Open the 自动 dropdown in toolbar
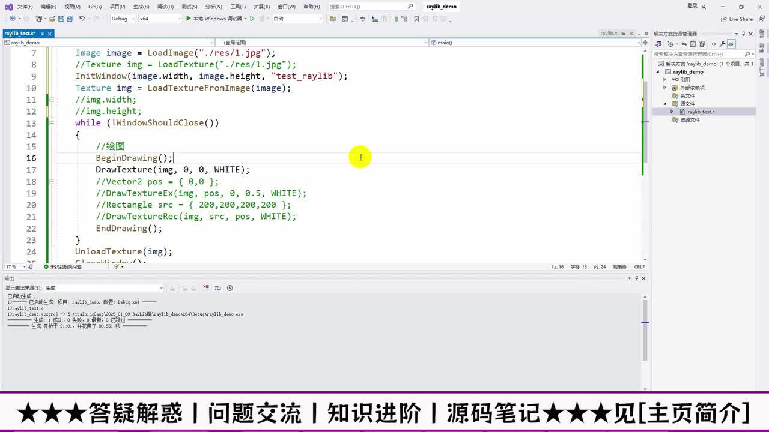Screen dimensions: 769x432 (x=297, y=19)
